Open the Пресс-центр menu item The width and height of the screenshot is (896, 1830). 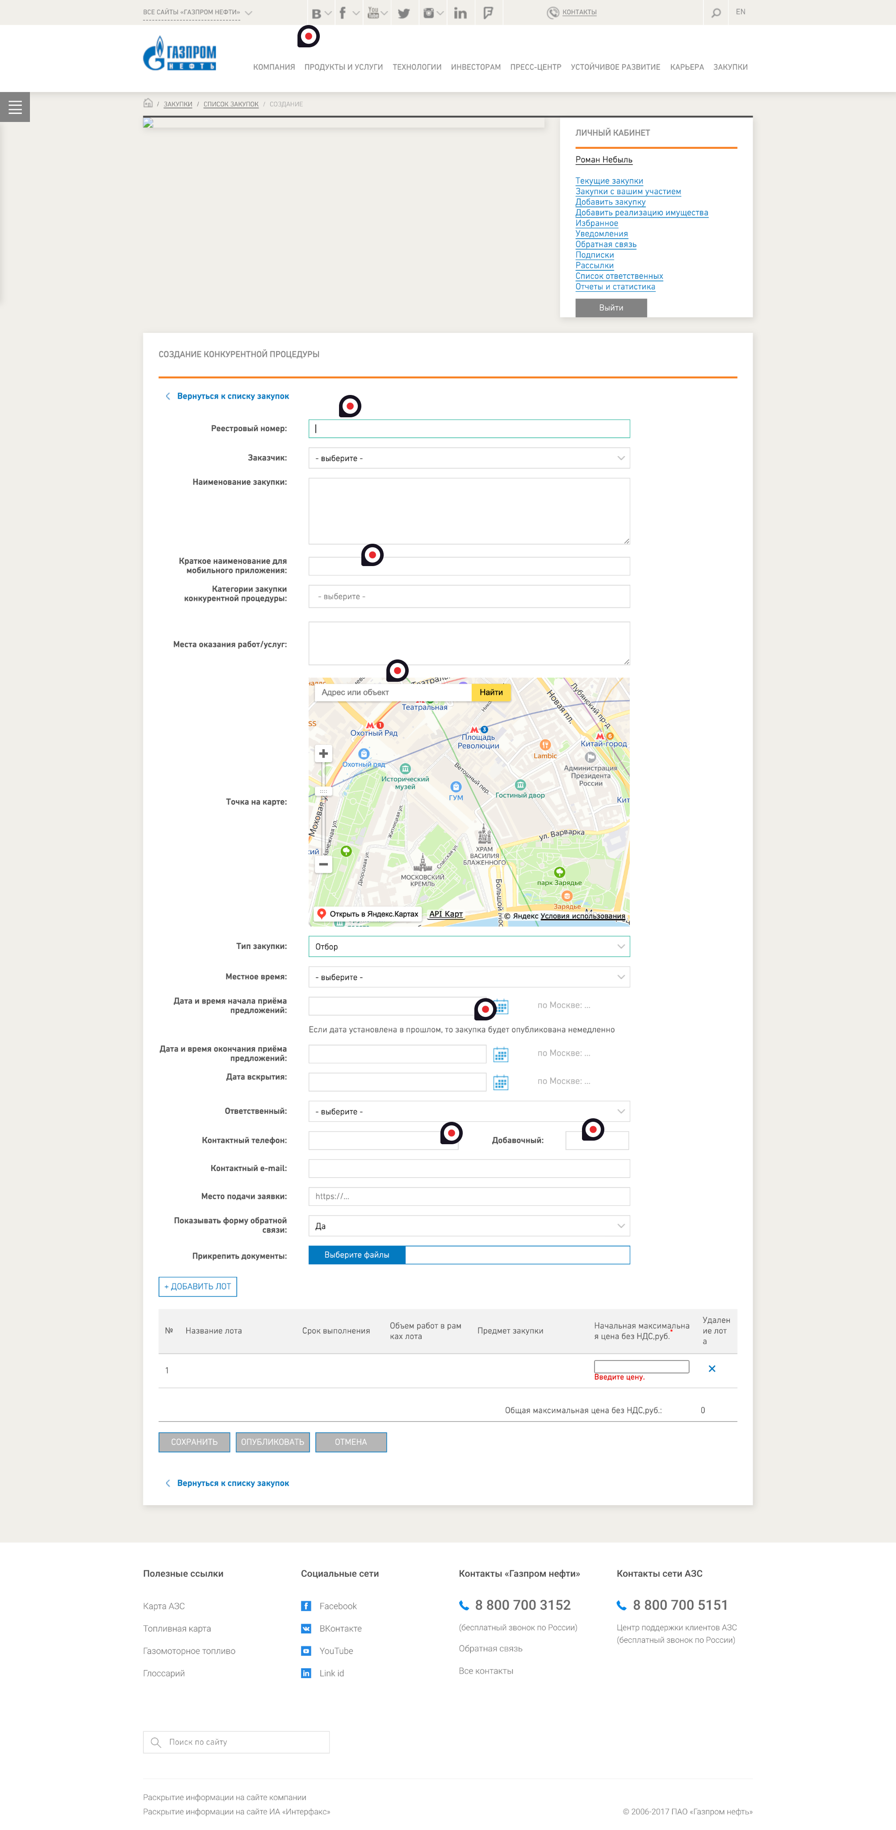click(x=536, y=67)
